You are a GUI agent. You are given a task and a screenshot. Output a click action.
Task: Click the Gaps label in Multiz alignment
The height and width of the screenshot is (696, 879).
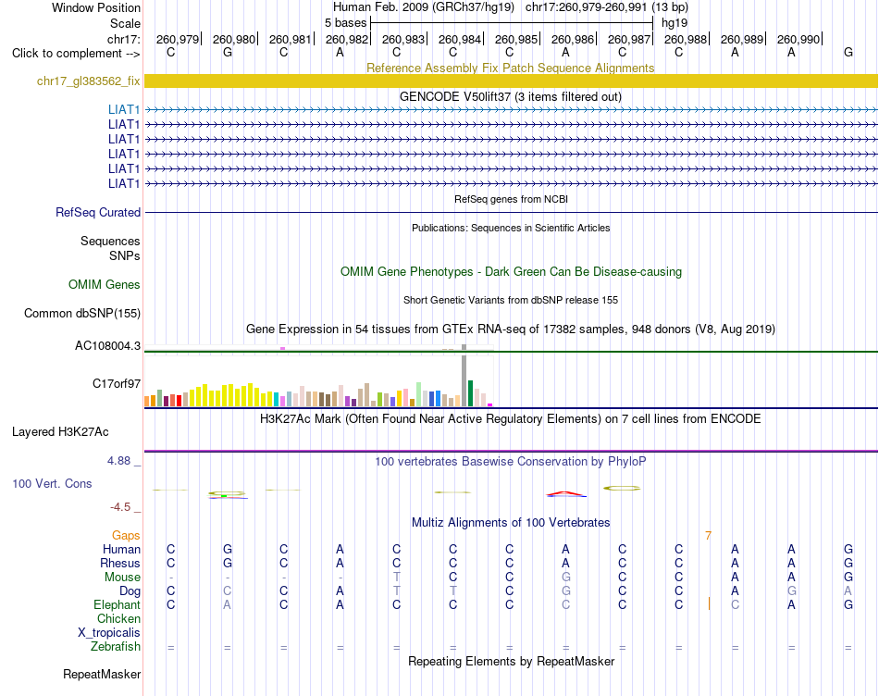pyautogui.click(x=126, y=536)
